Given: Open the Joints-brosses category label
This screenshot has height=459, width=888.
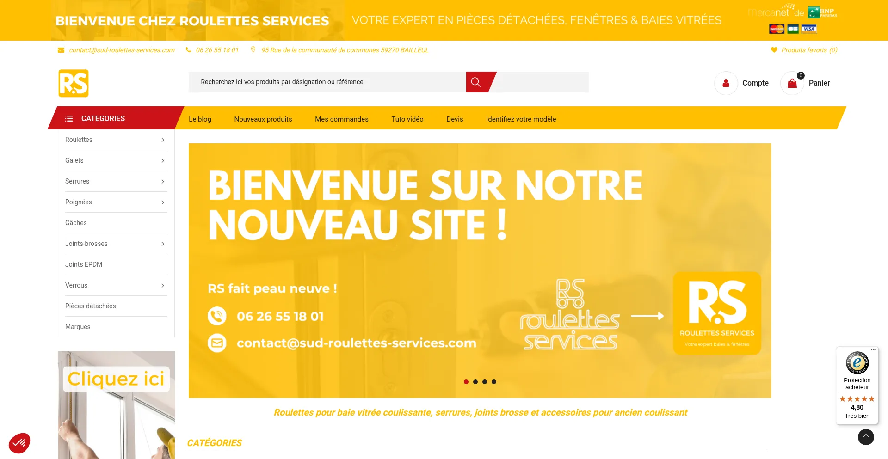Looking at the screenshot, I should click(86, 244).
